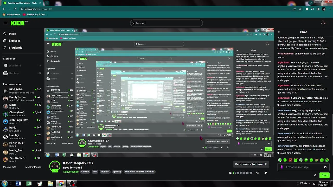Image resolution: width=333 pixels, height=187 pixels.
Task: Click Mostrar Menos in sidebar
Action: tap(33, 167)
